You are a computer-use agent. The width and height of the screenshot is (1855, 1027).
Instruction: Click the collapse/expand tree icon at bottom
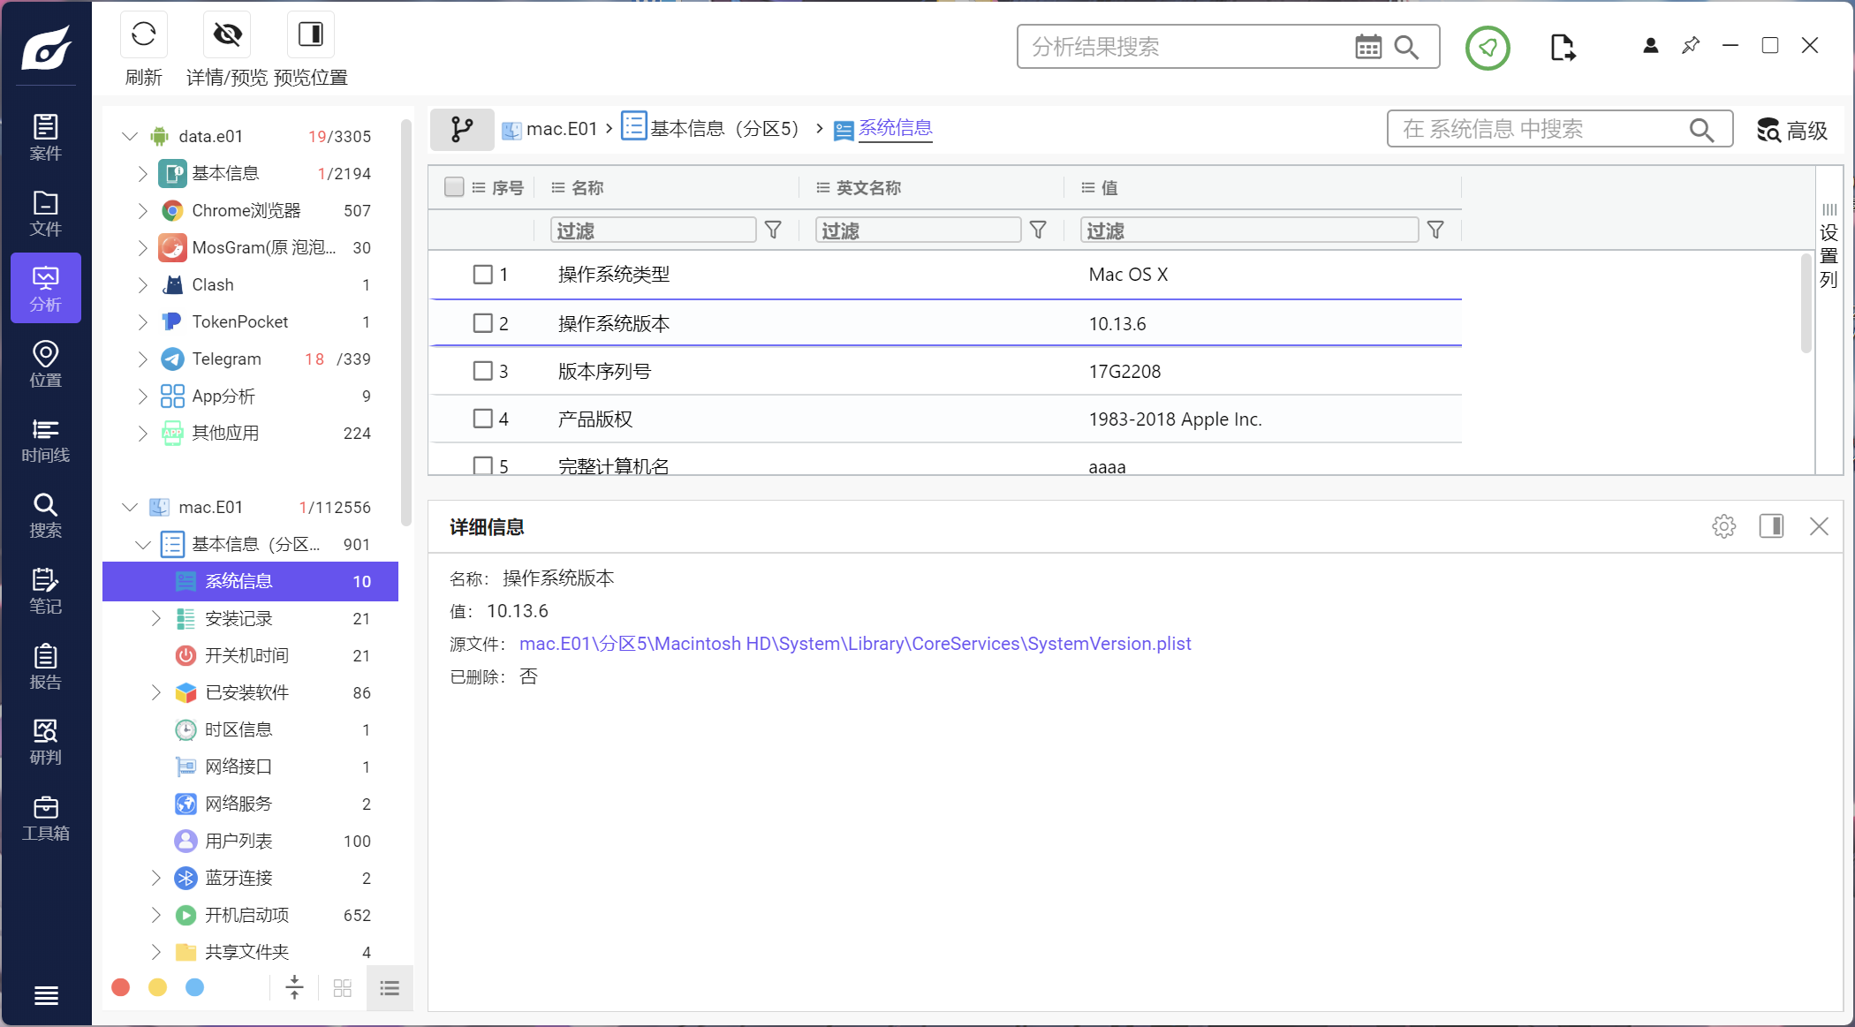pos(295,987)
